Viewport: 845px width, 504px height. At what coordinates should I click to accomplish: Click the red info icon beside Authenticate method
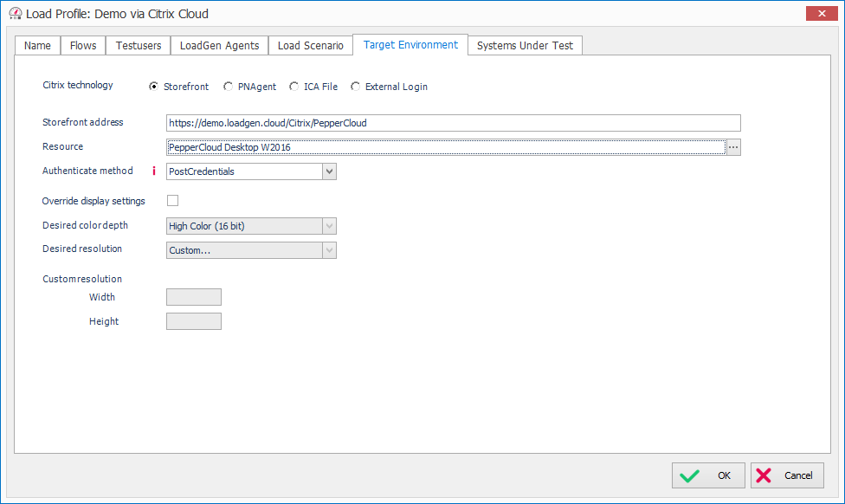click(x=153, y=171)
